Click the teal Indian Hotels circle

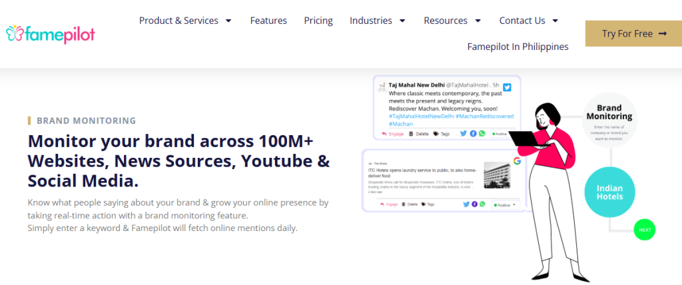(x=609, y=192)
